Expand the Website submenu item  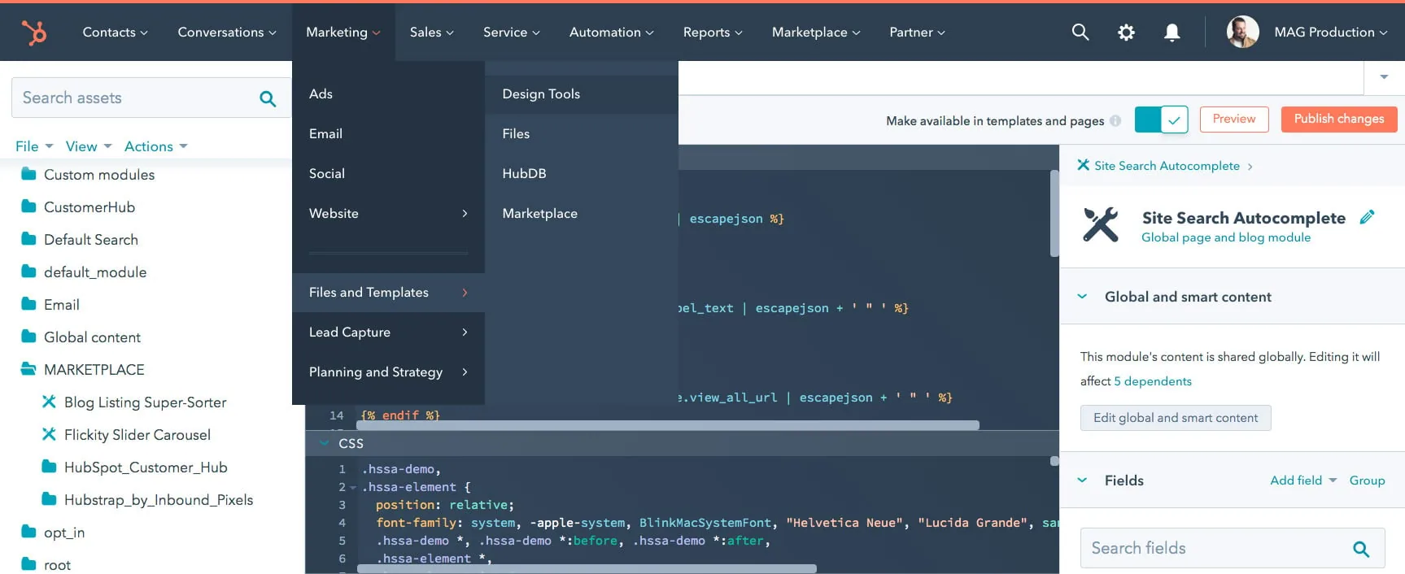(388, 213)
